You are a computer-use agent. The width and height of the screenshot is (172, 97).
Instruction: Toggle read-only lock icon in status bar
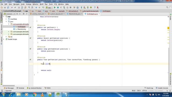pyautogui.click(x=167, y=91)
